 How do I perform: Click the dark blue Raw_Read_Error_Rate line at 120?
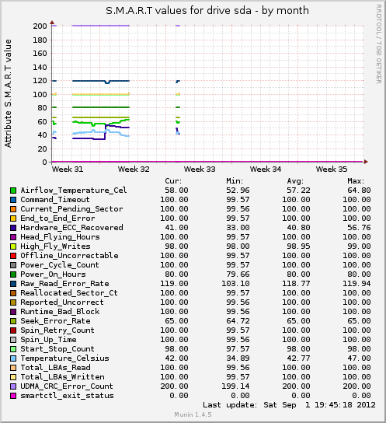(x=89, y=81)
